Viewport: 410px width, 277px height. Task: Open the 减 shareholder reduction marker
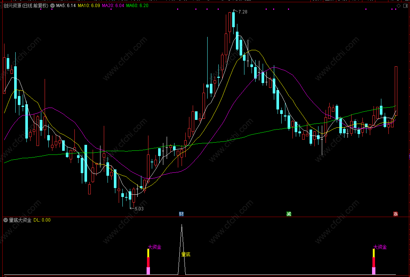coord(289,214)
